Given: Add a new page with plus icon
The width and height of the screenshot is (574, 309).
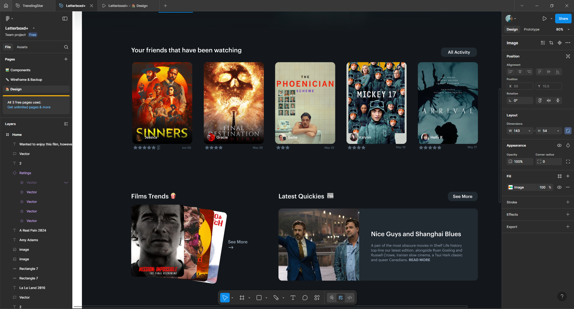Looking at the screenshot, I should pyautogui.click(x=66, y=59).
